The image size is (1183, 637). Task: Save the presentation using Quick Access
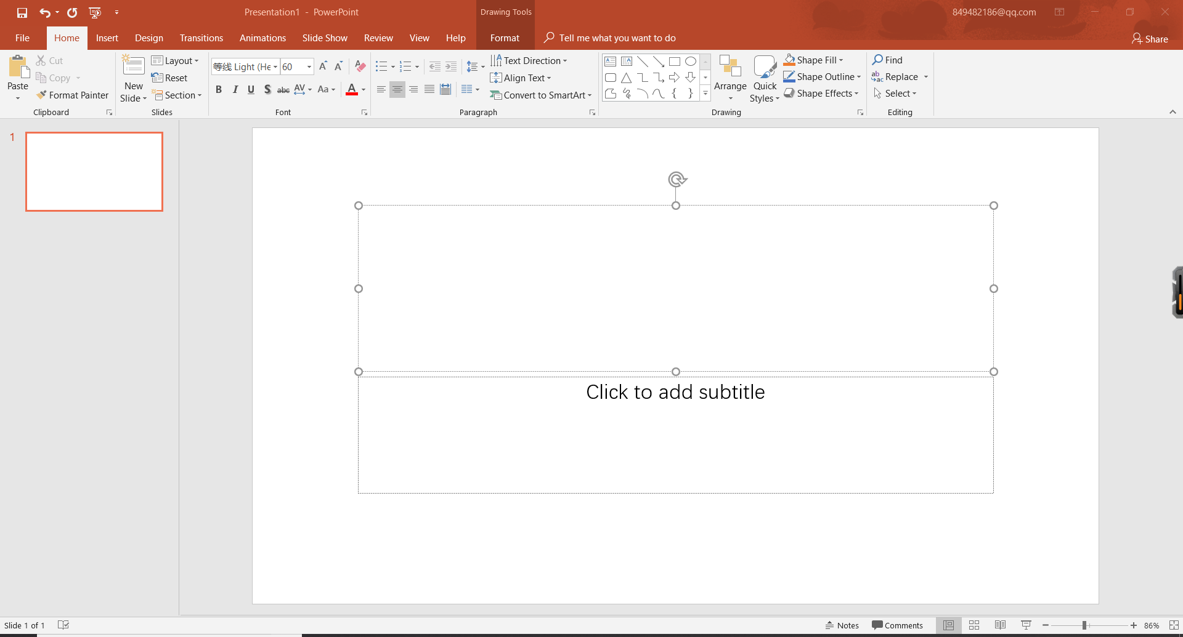tap(22, 12)
